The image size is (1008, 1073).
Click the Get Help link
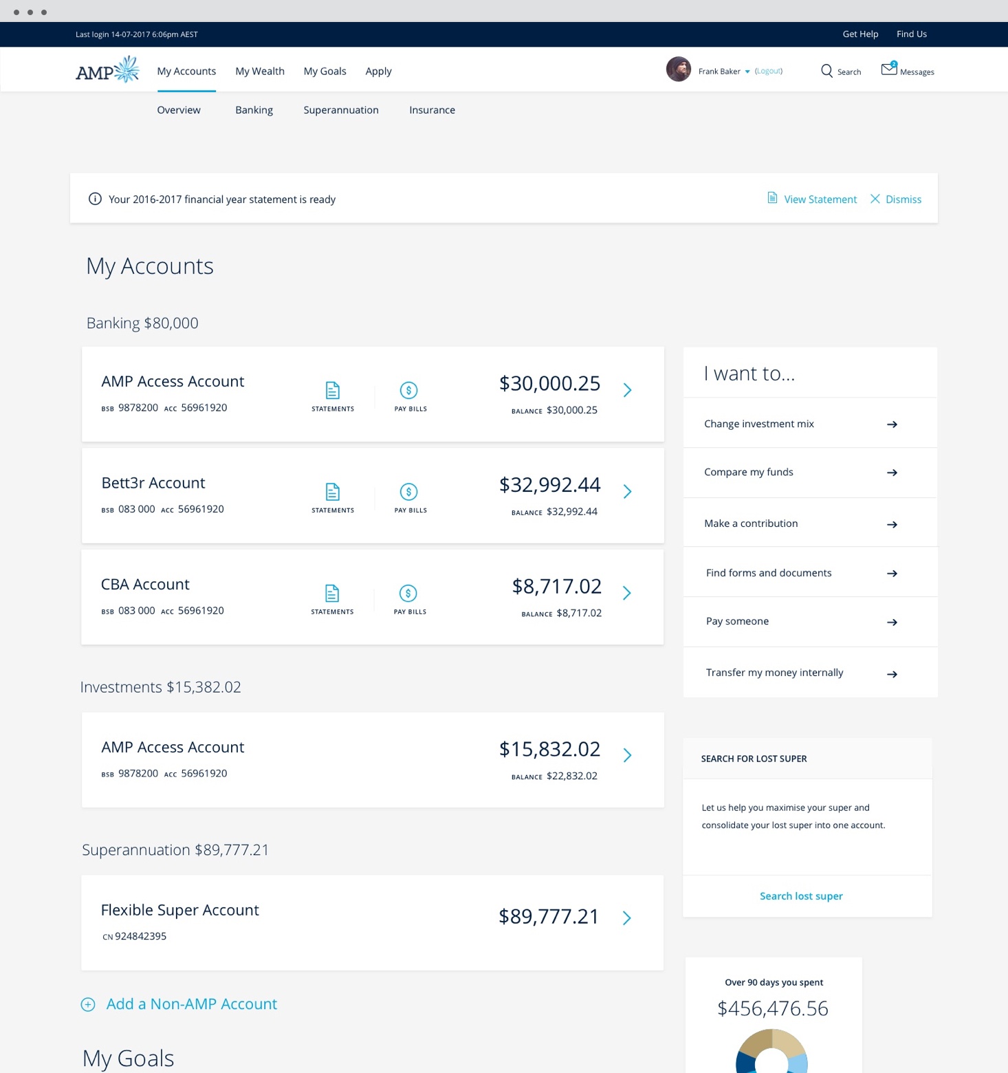click(860, 34)
